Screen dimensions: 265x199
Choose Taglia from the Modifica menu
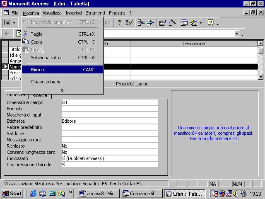click(62, 34)
